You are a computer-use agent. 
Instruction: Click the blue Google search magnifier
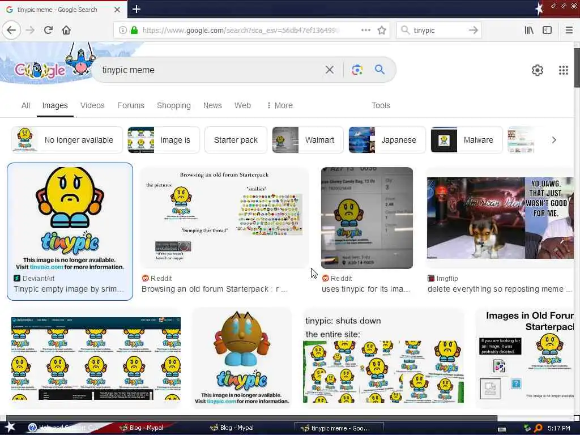pyautogui.click(x=379, y=70)
